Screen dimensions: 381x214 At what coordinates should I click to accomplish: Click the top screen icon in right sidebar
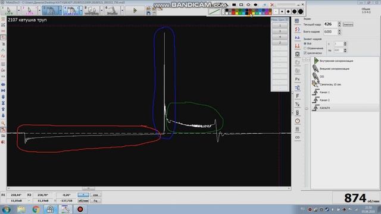[297, 21]
